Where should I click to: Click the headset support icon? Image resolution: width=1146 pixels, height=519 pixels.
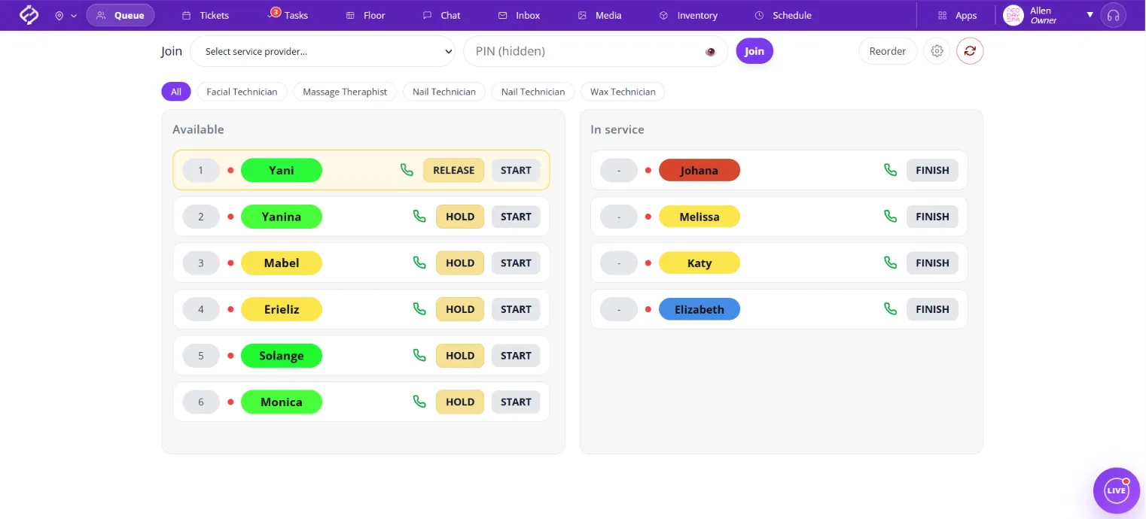point(1114,15)
